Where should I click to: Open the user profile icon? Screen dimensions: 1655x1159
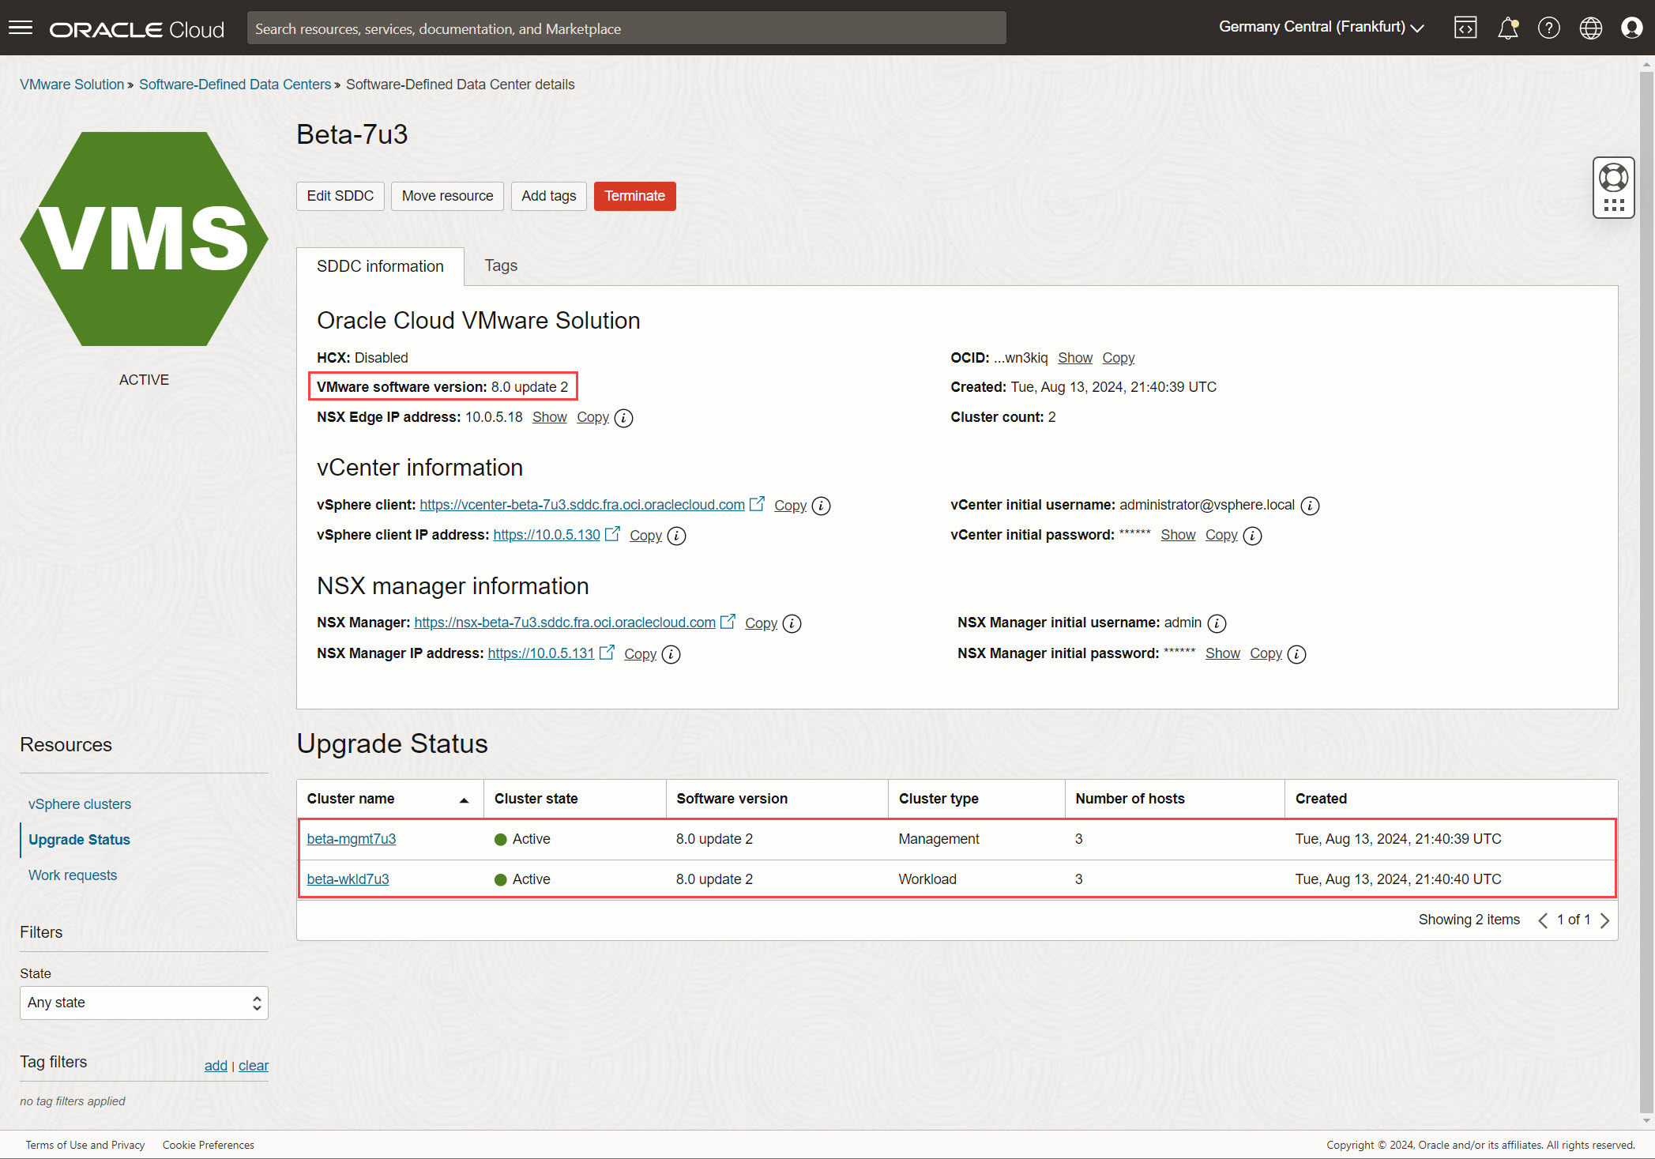1631,28
